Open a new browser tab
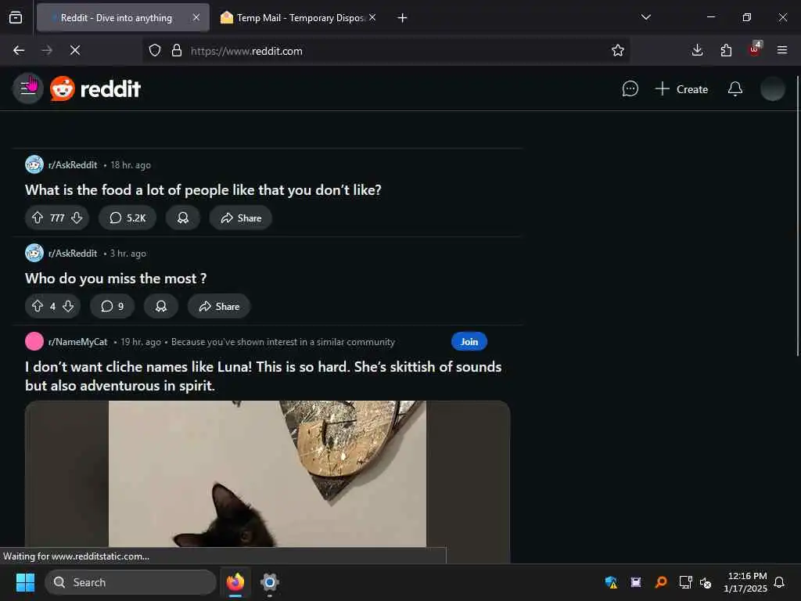The image size is (801, 601). point(402,18)
